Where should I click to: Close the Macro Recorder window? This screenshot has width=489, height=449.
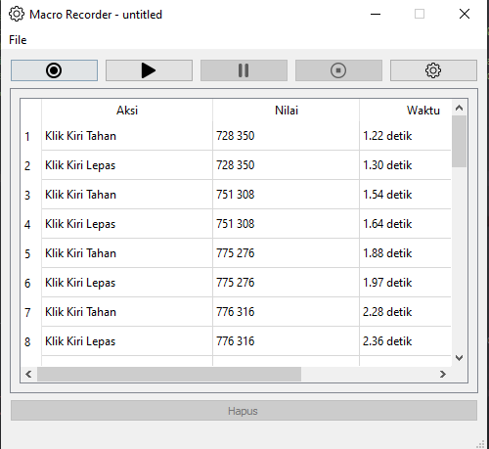pyautogui.click(x=465, y=14)
